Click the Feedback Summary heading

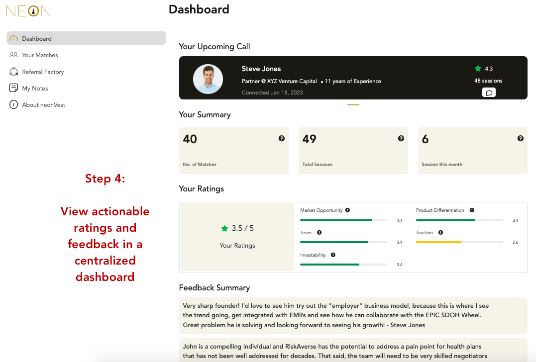214,287
